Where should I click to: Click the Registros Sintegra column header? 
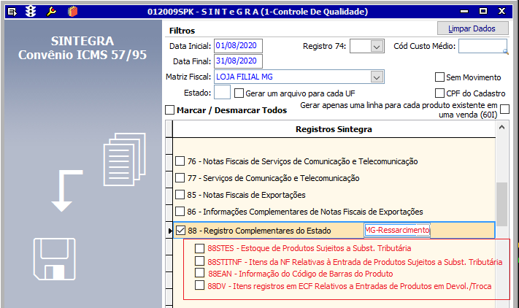[x=334, y=129]
